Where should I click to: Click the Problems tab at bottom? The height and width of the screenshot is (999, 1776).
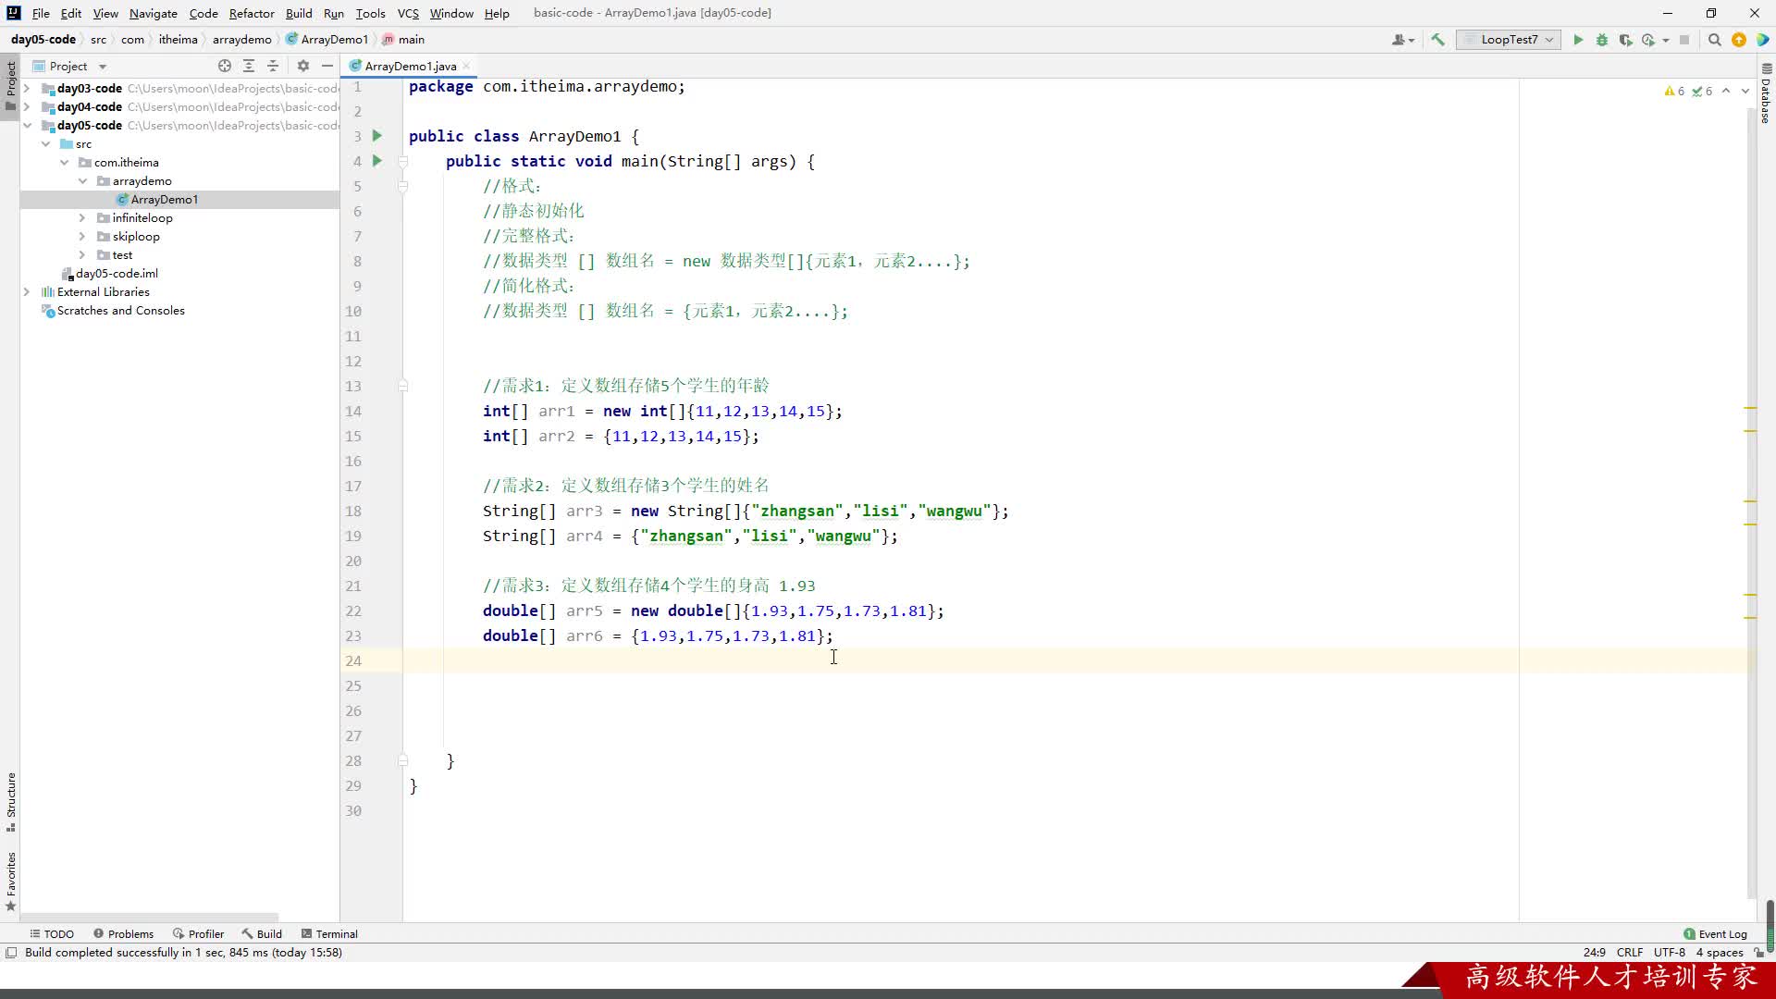[x=130, y=933]
